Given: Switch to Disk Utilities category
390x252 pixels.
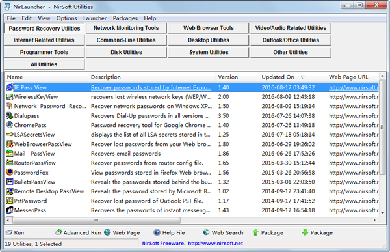Looking at the screenshot, I should tap(126, 52).
